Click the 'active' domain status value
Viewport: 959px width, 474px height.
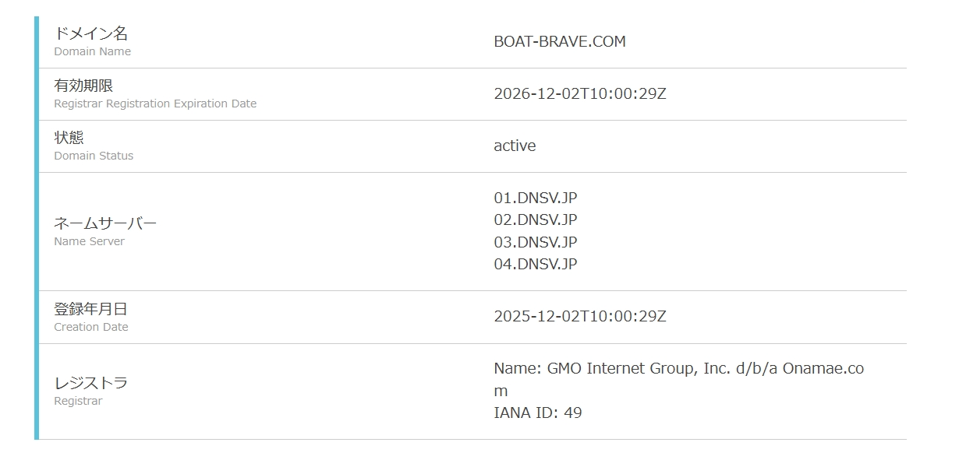[515, 146]
